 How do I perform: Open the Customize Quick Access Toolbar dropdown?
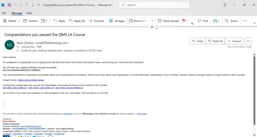point(39,5)
